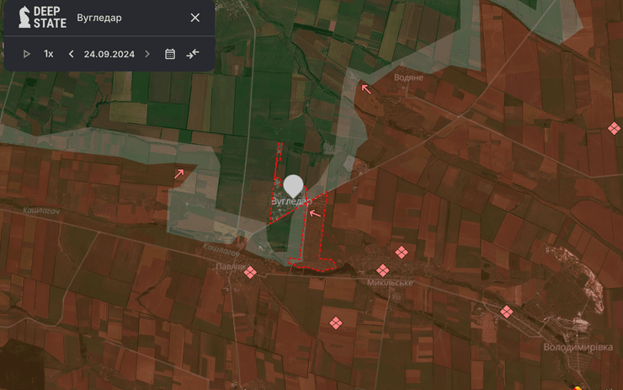
Task: Click the attack arrow west of Вугледар
Action: (x=178, y=174)
